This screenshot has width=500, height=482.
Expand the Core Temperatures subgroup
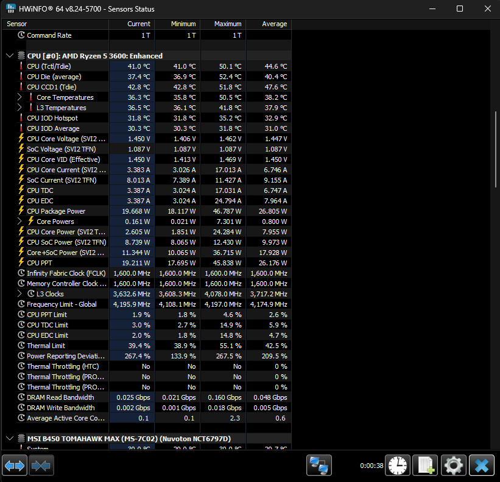tap(19, 97)
